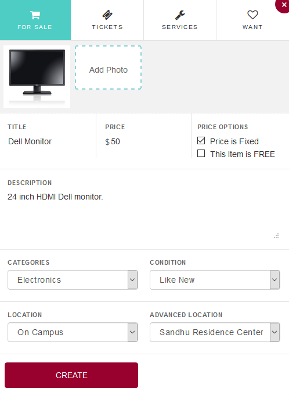Select the Dell monitor photo thumbnail
Screen dimensions: 289x395
click(x=37, y=77)
